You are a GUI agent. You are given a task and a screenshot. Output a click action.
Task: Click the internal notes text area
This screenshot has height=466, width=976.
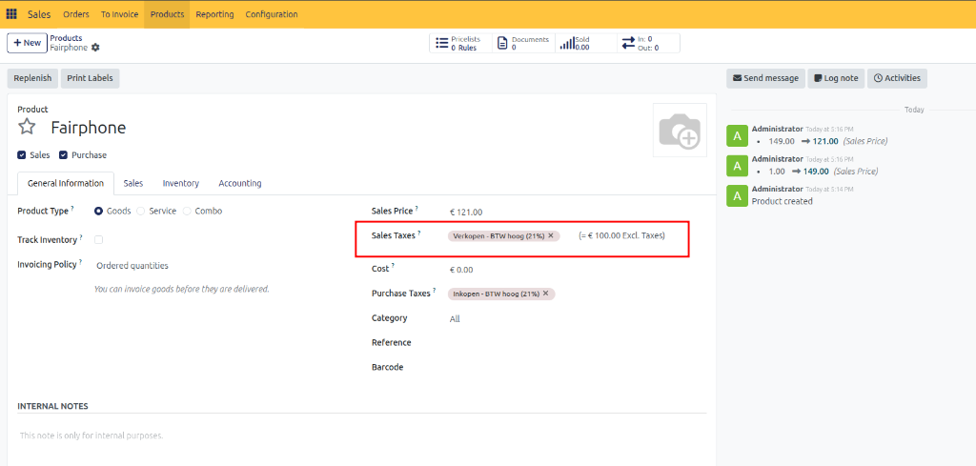[362, 436]
